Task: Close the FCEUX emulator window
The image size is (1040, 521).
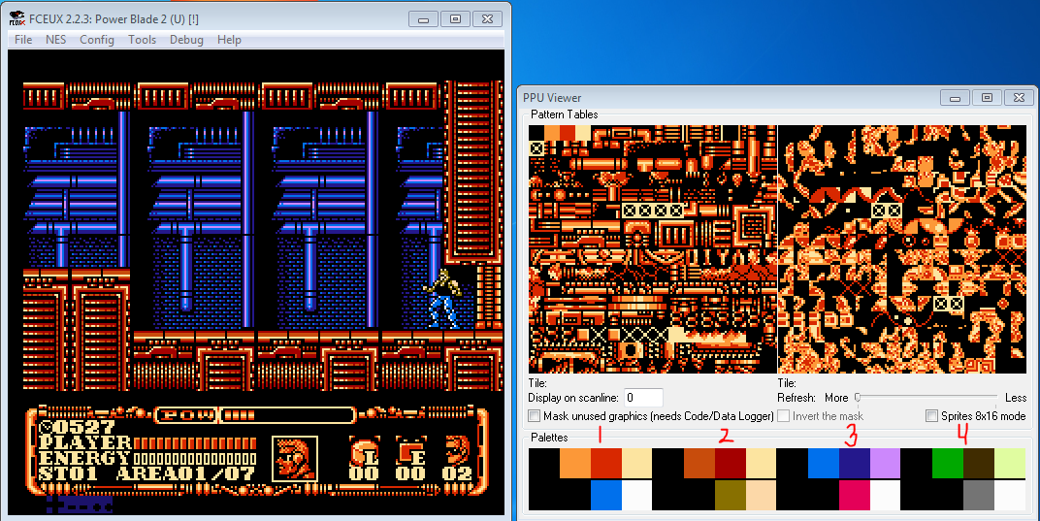Action: click(x=487, y=18)
